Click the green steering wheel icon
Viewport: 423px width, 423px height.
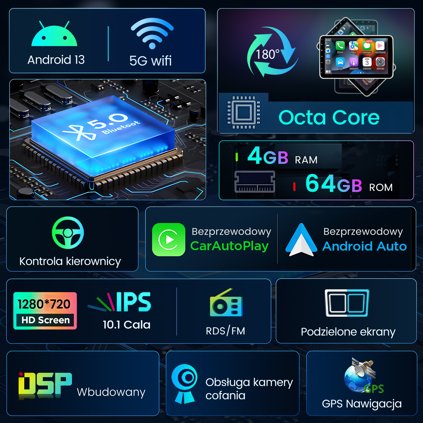[x=68, y=233]
